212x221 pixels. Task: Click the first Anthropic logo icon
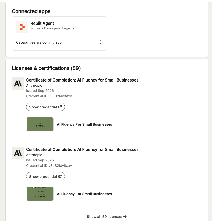point(18,84)
